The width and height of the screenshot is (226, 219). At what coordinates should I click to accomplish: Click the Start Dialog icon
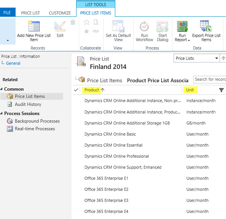pos(162,26)
